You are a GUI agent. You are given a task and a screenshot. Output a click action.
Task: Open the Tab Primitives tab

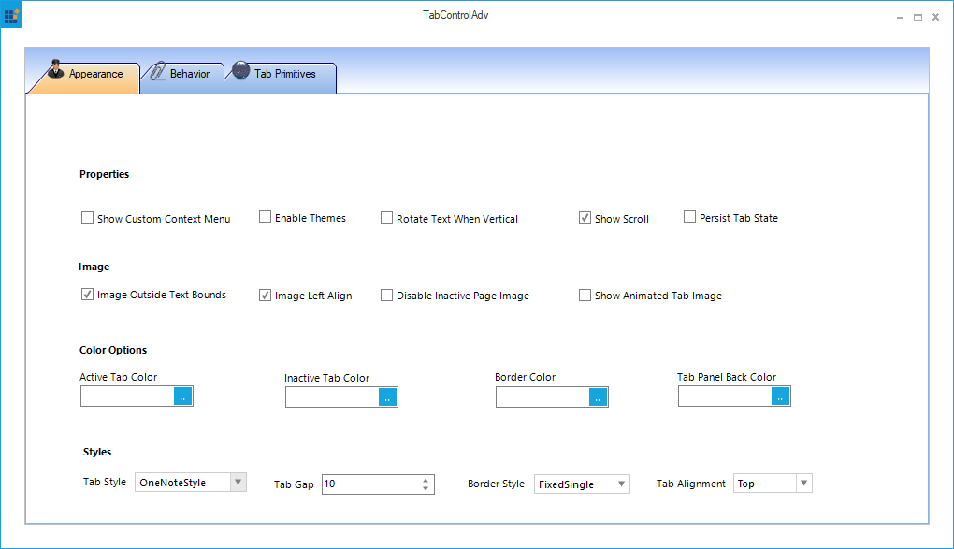pos(285,74)
